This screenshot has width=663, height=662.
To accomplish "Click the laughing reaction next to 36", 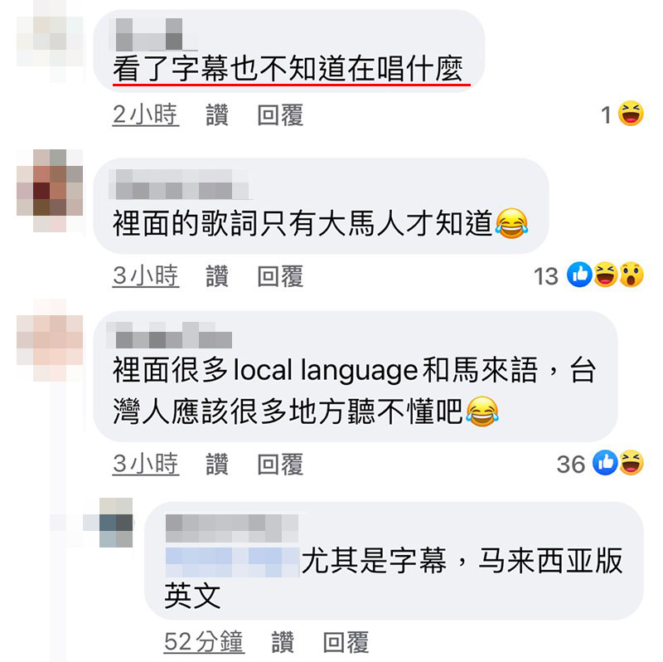I will click(x=632, y=463).
